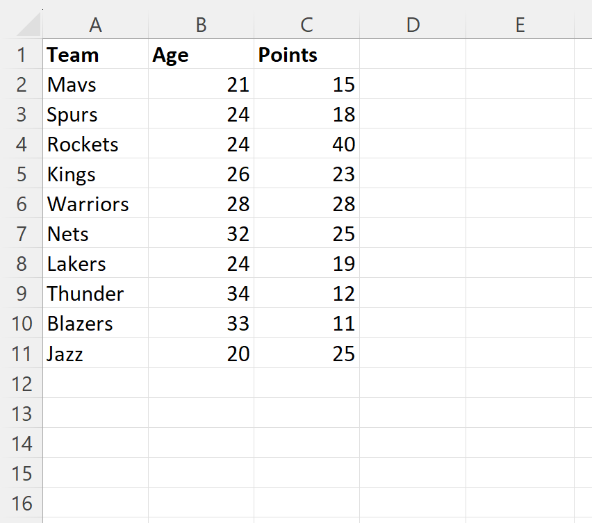Image resolution: width=592 pixels, height=523 pixels.
Task: Select row 16 header
Action: (22, 503)
